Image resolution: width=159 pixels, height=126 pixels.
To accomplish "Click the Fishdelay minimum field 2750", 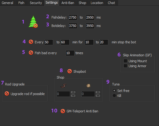I will click(x=73, y=17).
